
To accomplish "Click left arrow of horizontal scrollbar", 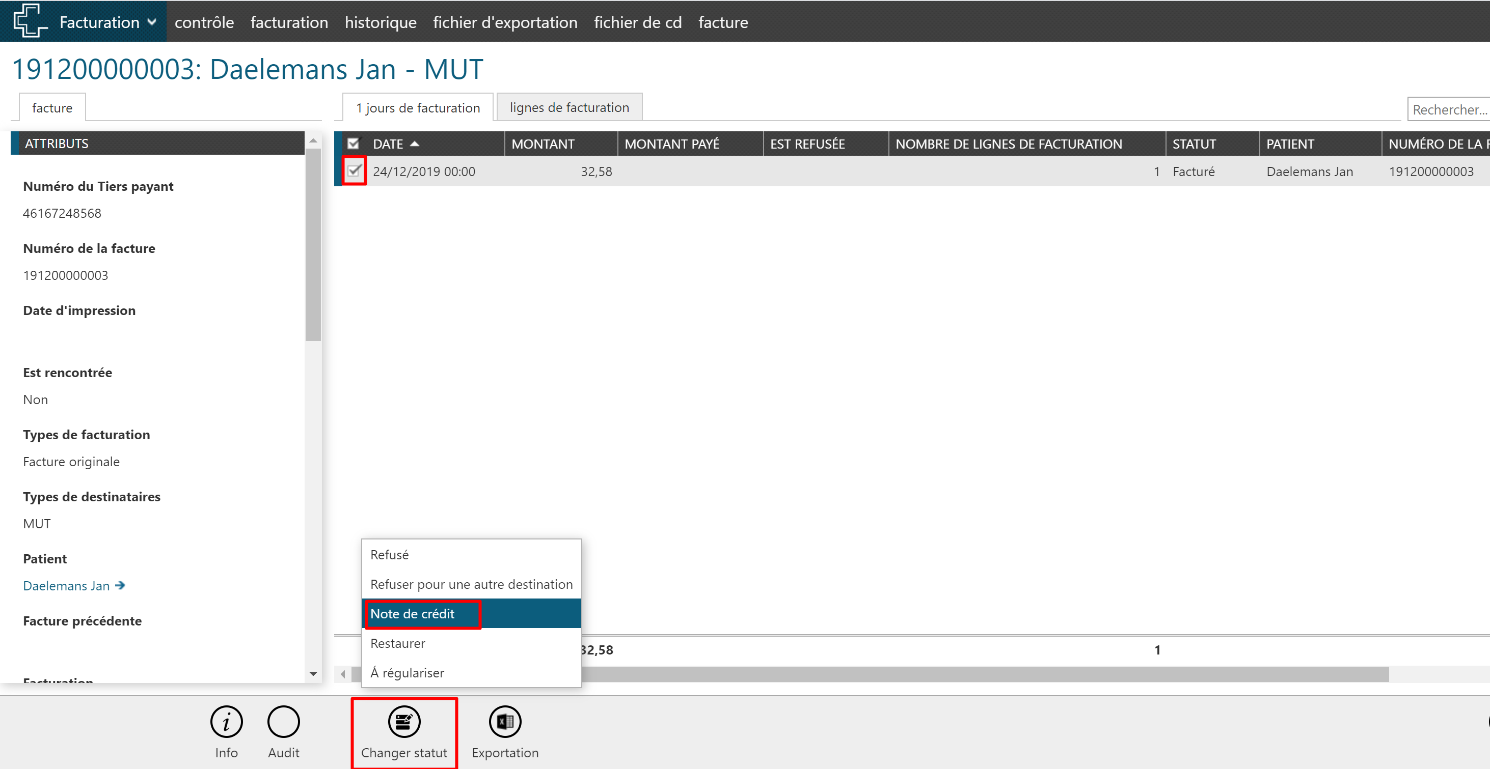I will (343, 674).
